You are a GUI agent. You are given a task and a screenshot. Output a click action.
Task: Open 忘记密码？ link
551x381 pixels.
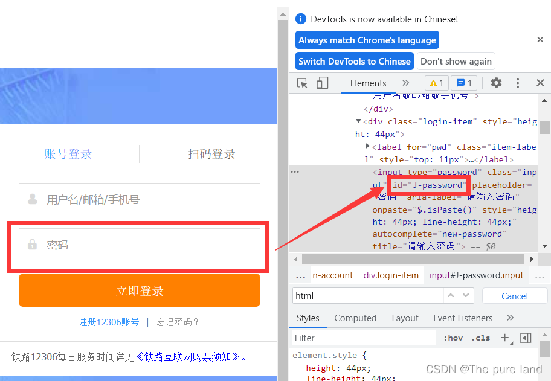178,322
